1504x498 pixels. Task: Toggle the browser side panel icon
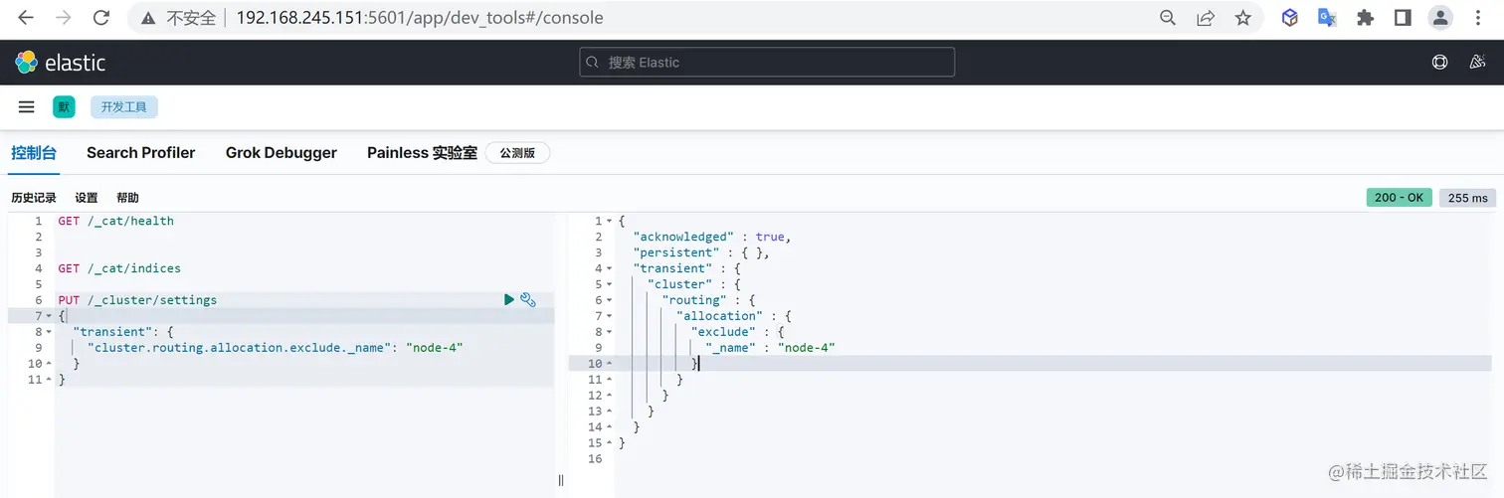1403,18
